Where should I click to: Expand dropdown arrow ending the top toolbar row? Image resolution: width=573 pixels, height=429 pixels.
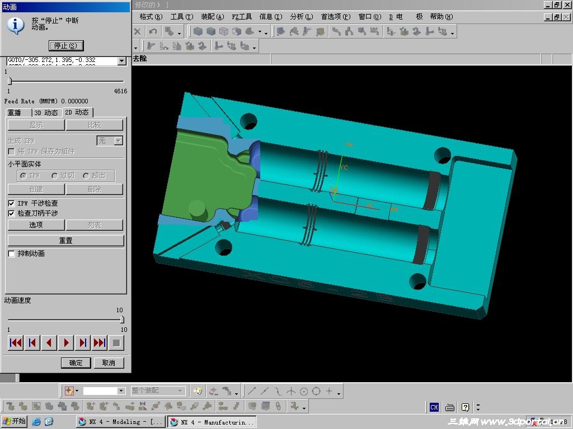(452, 34)
